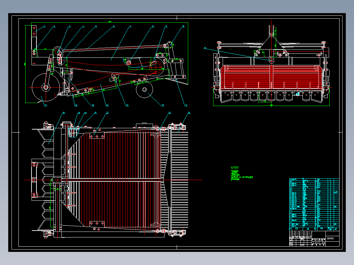Screen dimensions: 354x265
Task: Click part callout number 7 in side view
Action: (130, 26)
